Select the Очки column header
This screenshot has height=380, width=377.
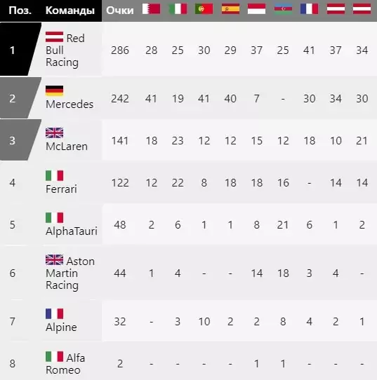tap(120, 11)
